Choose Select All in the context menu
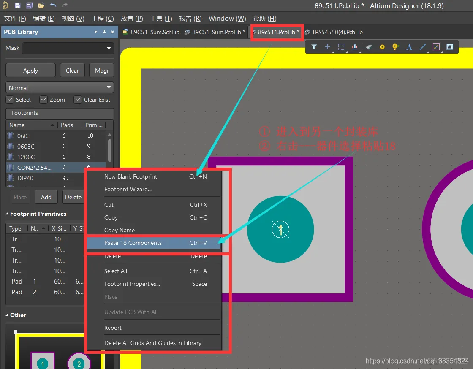Image resolution: width=473 pixels, height=369 pixels. coord(154,271)
